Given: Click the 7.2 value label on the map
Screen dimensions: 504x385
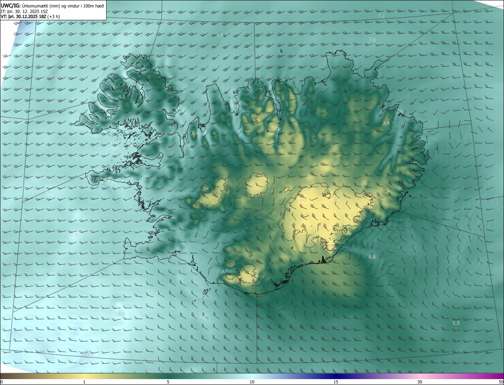Looking at the screenshot, I should point(381,16).
